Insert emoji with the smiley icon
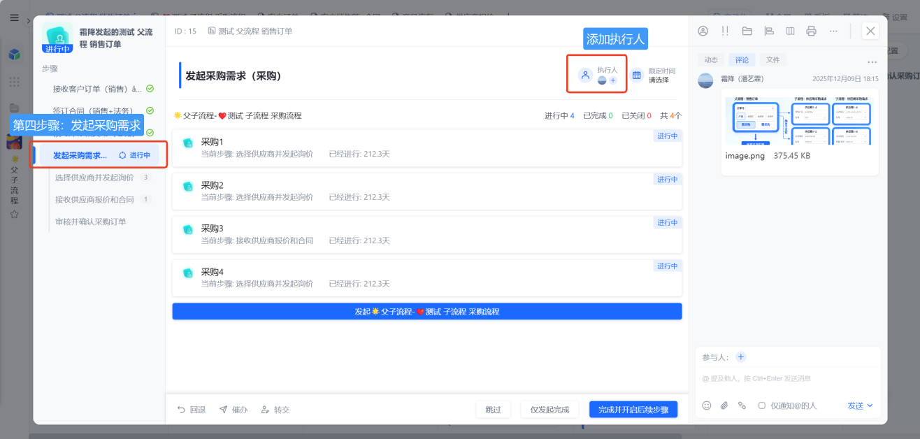Viewport: 920px width, 439px height. point(706,405)
